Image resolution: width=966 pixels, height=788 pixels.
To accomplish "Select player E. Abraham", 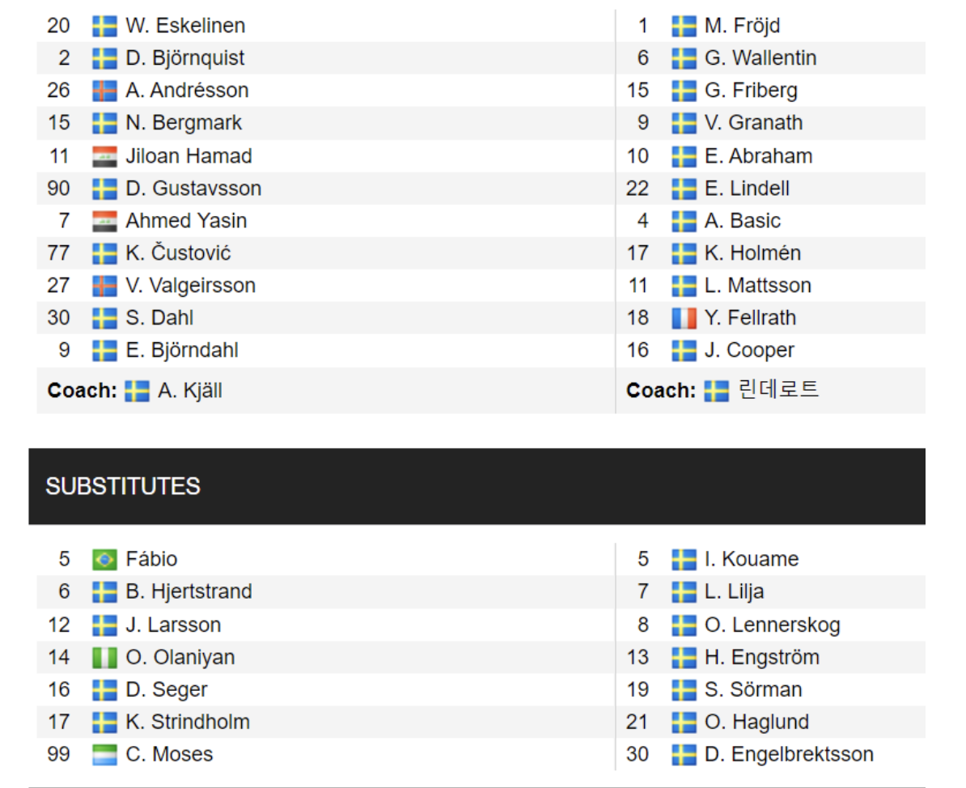I will click(x=758, y=156).
